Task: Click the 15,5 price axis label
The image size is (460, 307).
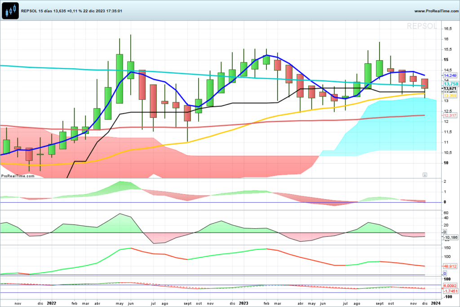Action: tap(448, 49)
